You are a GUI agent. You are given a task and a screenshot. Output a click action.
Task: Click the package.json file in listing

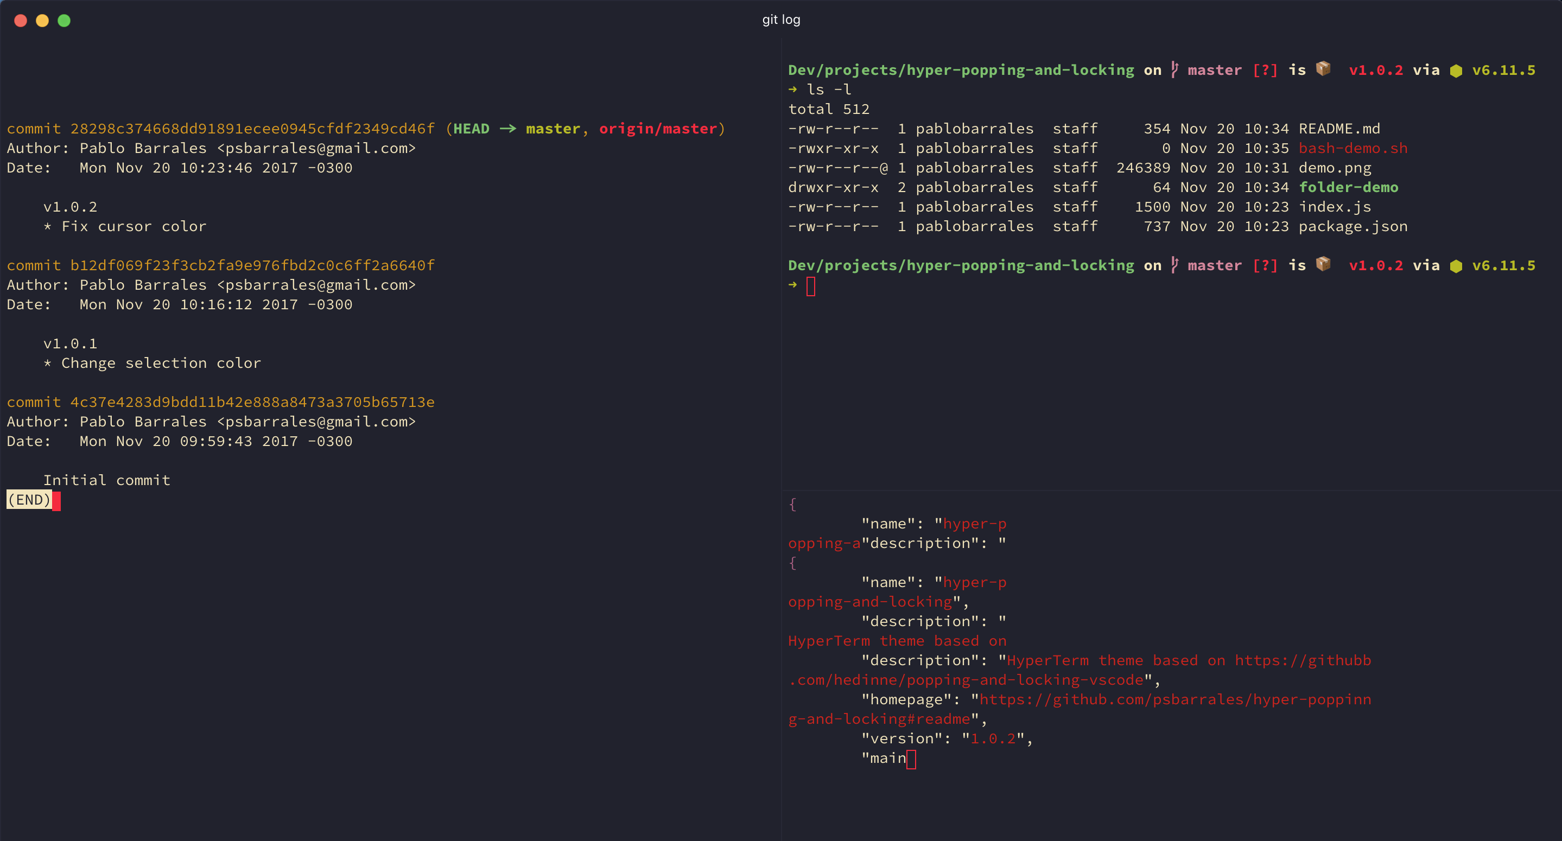[x=1353, y=226]
